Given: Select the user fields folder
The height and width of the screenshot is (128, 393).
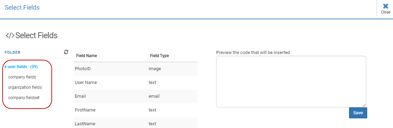Looking at the screenshot, I should (x=17, y=67).
